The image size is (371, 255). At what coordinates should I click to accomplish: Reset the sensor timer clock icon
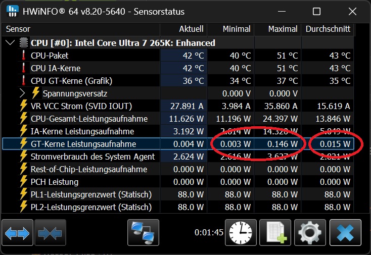click(x=241, y=233)
